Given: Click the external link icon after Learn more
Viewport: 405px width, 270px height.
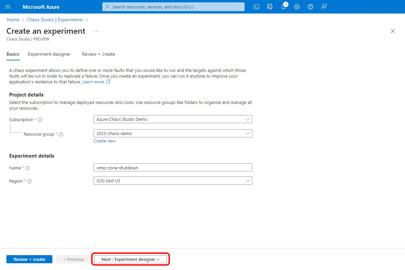Looking at the screenshot, I should click(x=108, y=82).
